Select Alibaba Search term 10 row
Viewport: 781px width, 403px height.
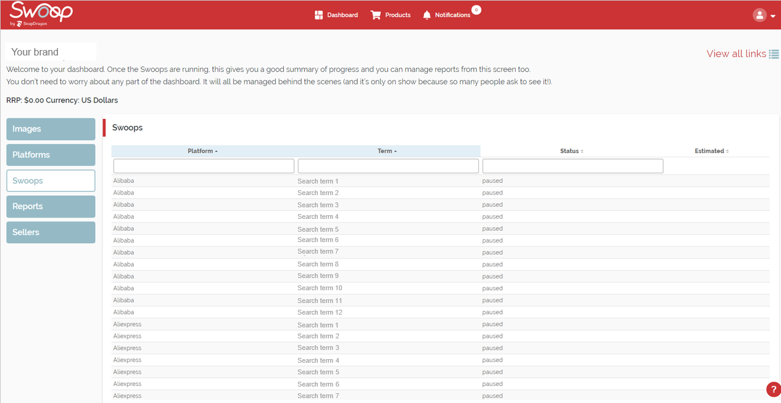tap(440, 288)
